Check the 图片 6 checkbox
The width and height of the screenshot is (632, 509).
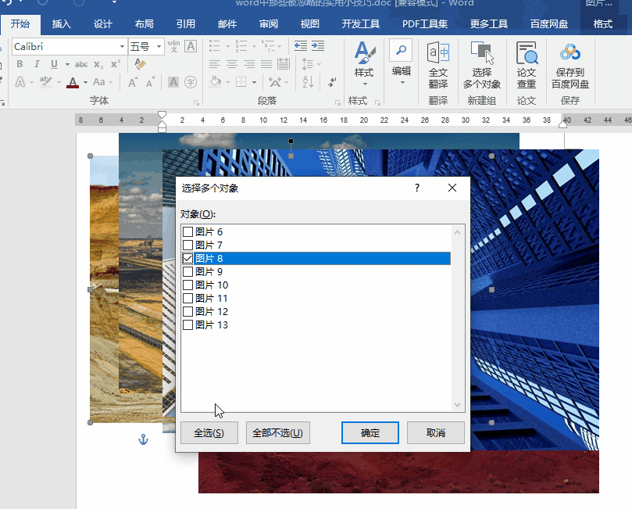tap(187, 232)
